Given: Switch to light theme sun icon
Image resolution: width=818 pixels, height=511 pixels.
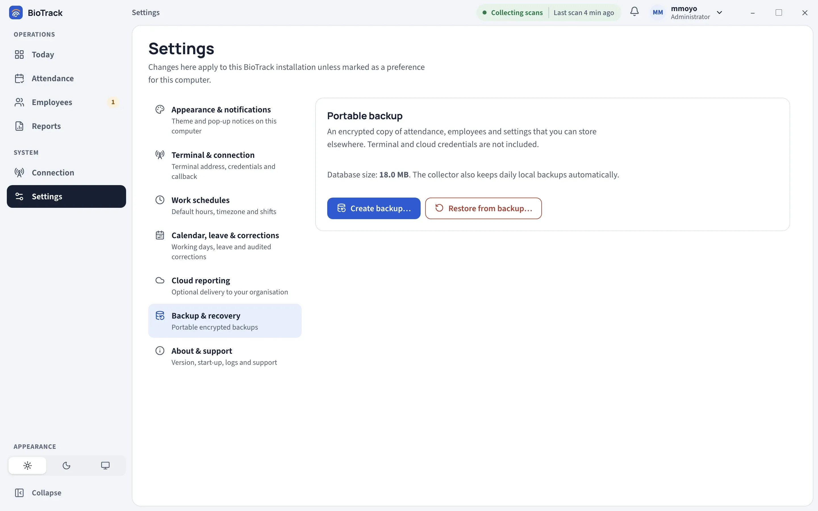Looking at the screenshot, I should [27, 465].
